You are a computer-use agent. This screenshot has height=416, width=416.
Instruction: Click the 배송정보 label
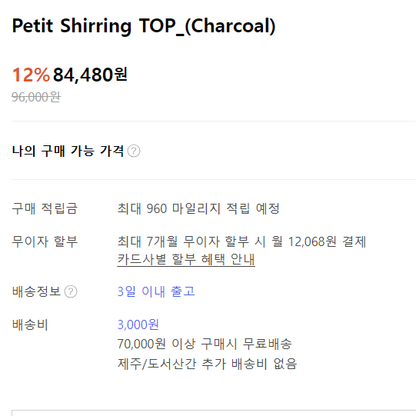tap(37, 291)
